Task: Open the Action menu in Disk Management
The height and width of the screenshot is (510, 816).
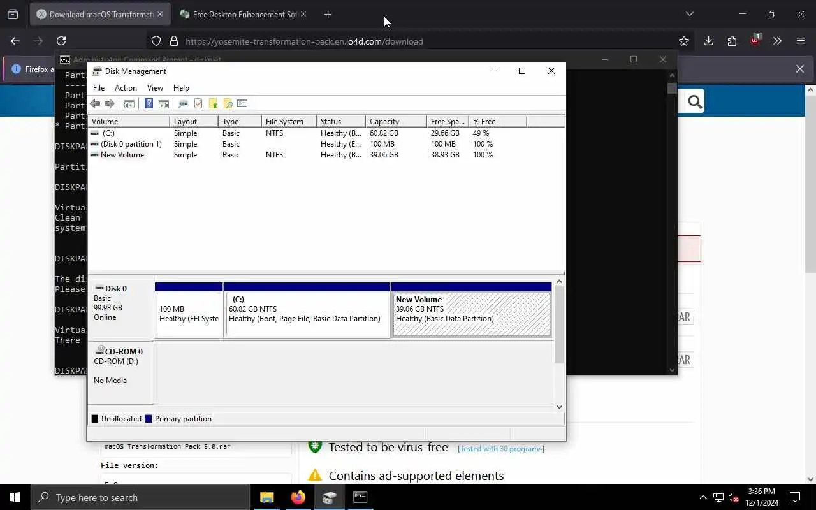Action: pos(126,88)
